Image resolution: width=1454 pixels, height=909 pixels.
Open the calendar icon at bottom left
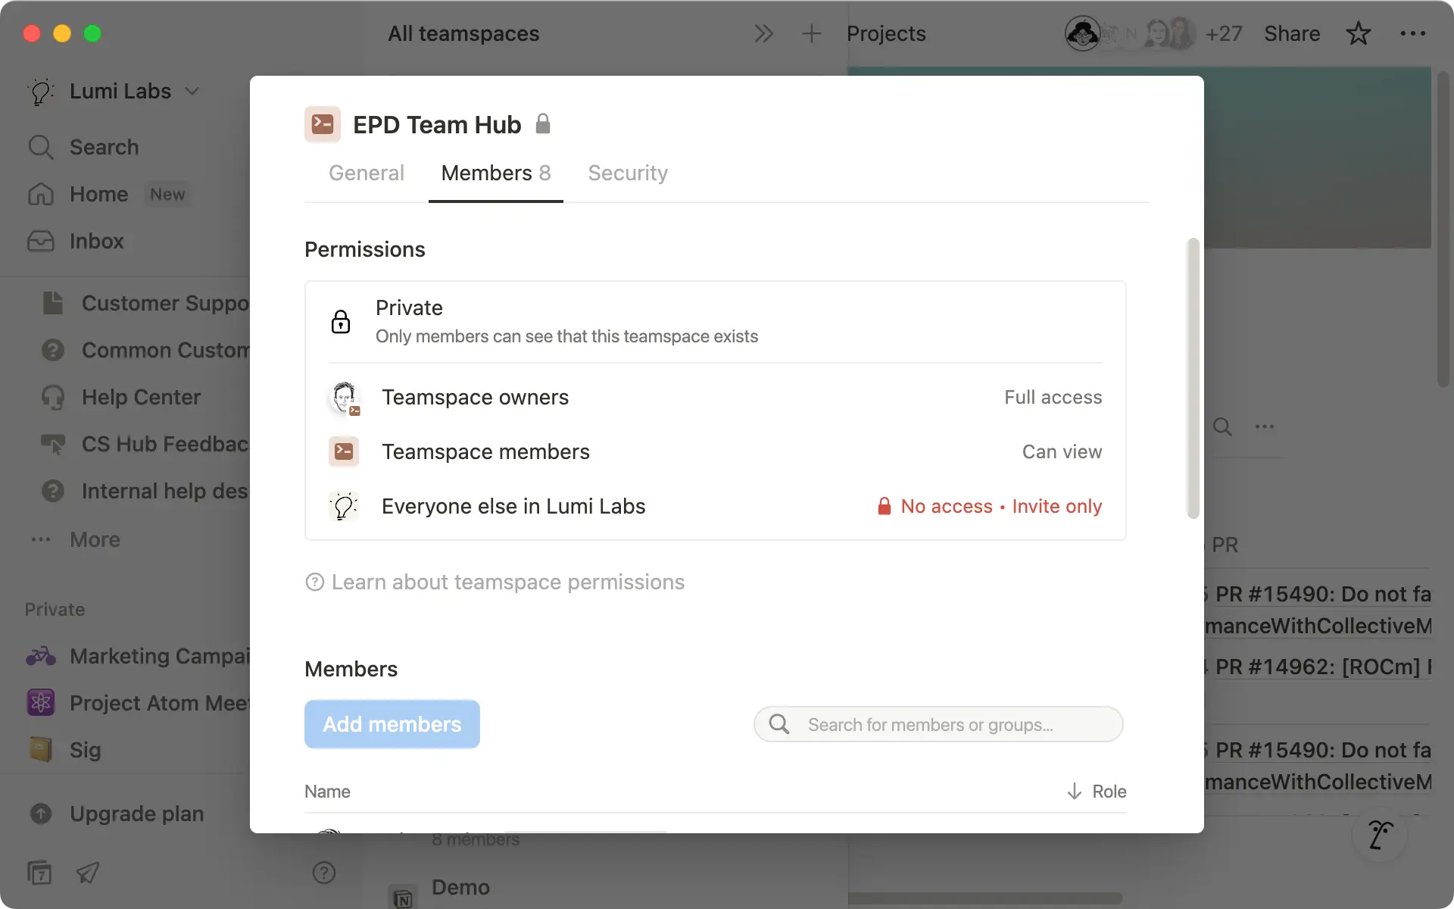[x=39, y=873]
